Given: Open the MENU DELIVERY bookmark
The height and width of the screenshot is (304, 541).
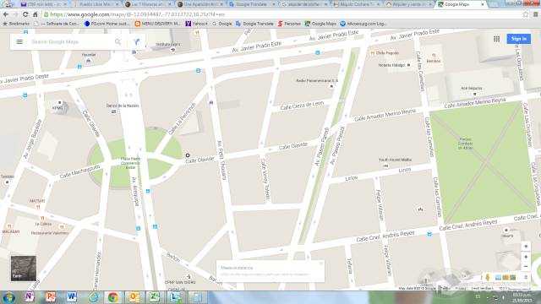Looking at the screenshot, I should point(157,24).
